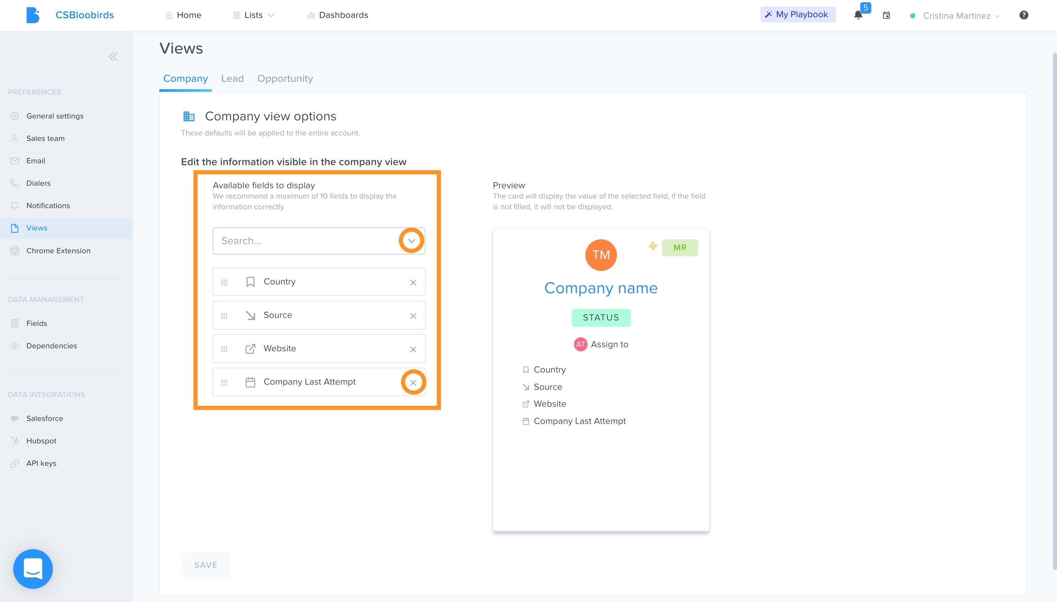Click the My Playbook button
This screenshot has width=1057, height=602.
coord(798,14)
